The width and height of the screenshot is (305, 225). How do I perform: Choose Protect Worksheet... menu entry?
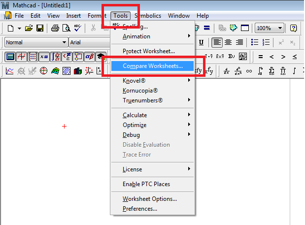click(153, 51)
